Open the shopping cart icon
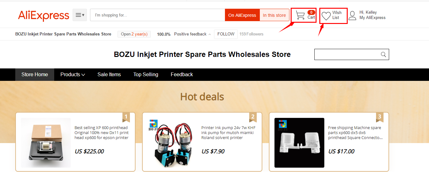 [300, 15]
